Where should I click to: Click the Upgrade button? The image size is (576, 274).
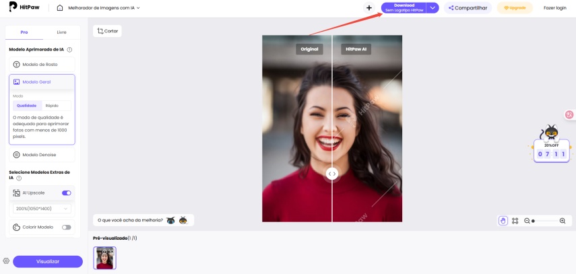515,7
